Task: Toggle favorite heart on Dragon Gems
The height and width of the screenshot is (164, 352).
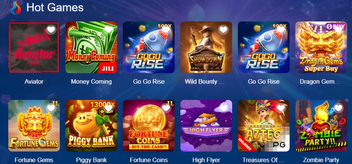Action: coord(338,30)
